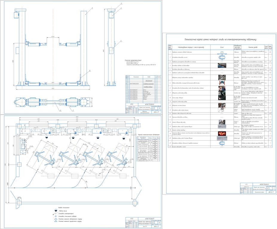The image size is (277, 229).
Task: Click the three-phase socket 'трифазного струму' legend symbol
Action: point(56,221)
